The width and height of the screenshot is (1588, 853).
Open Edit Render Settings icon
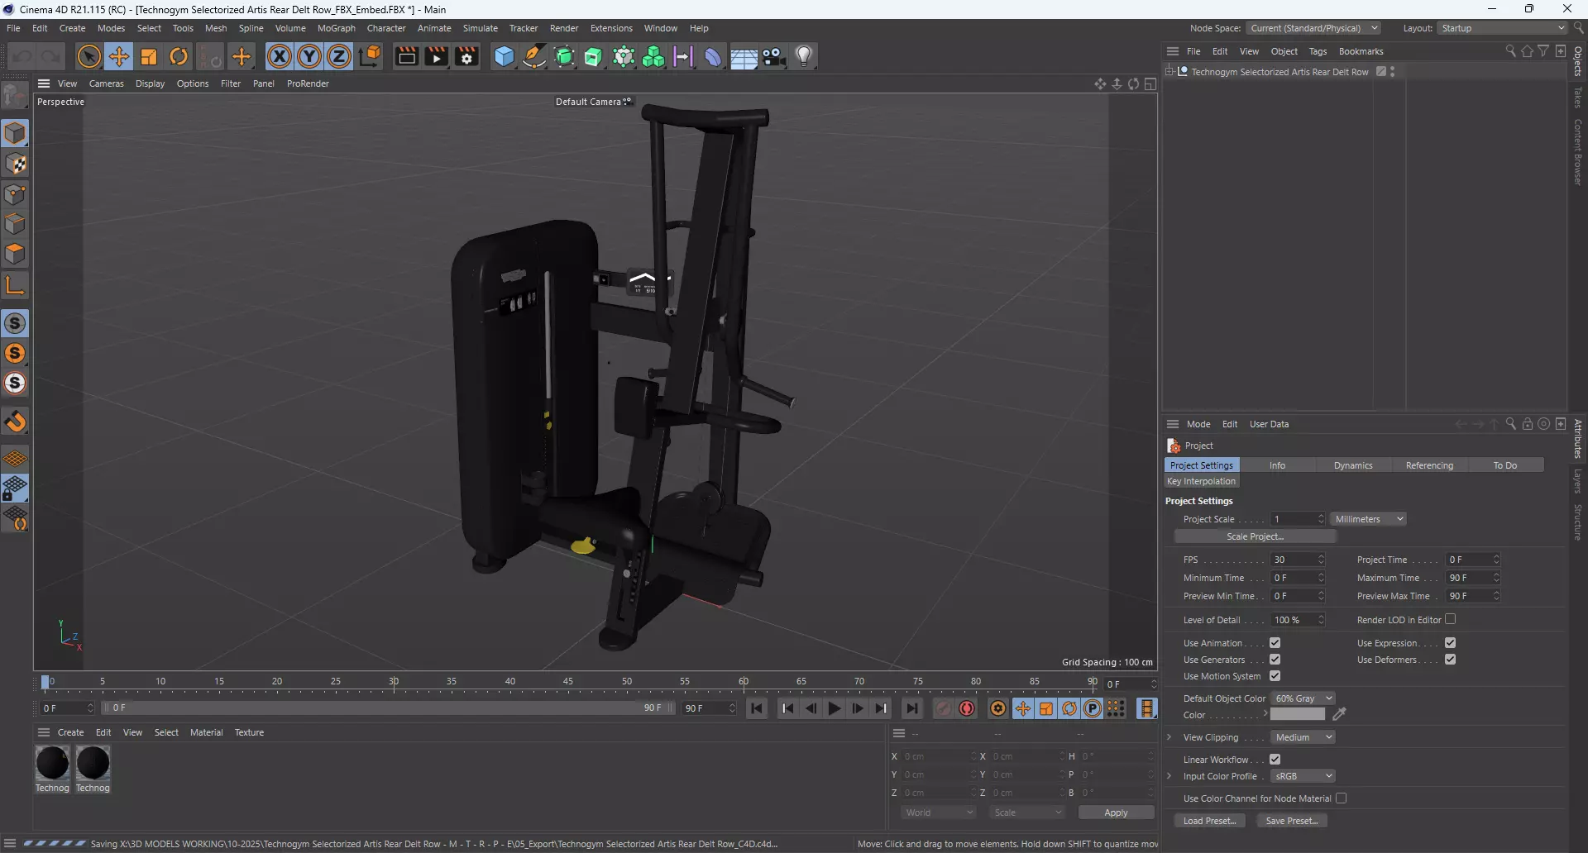[x=466, y=56]
